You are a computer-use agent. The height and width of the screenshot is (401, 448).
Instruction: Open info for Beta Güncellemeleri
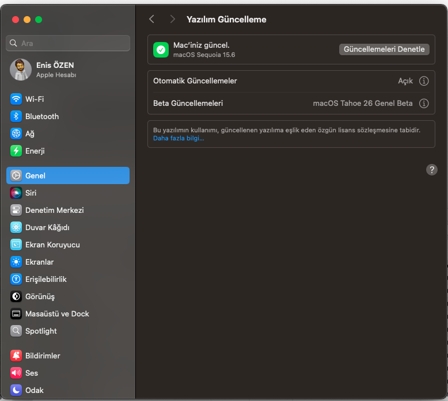(x=424, y=104)
